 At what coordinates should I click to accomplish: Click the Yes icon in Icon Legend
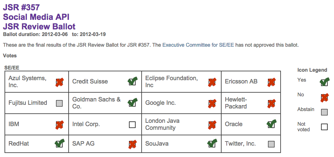click(325, 82)
